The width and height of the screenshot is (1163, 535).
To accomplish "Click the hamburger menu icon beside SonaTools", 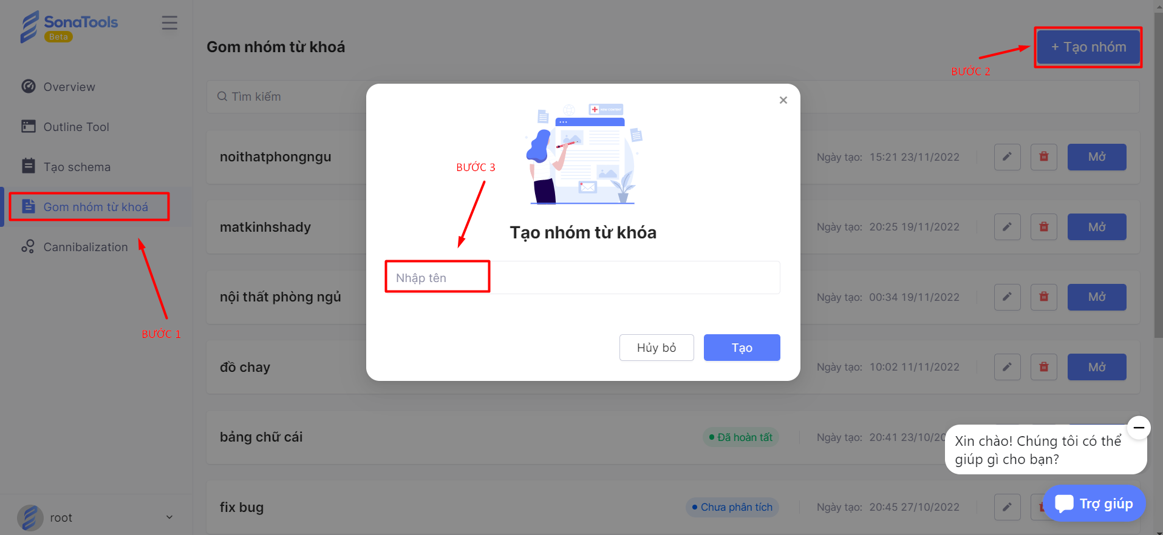I will (169, 23).
